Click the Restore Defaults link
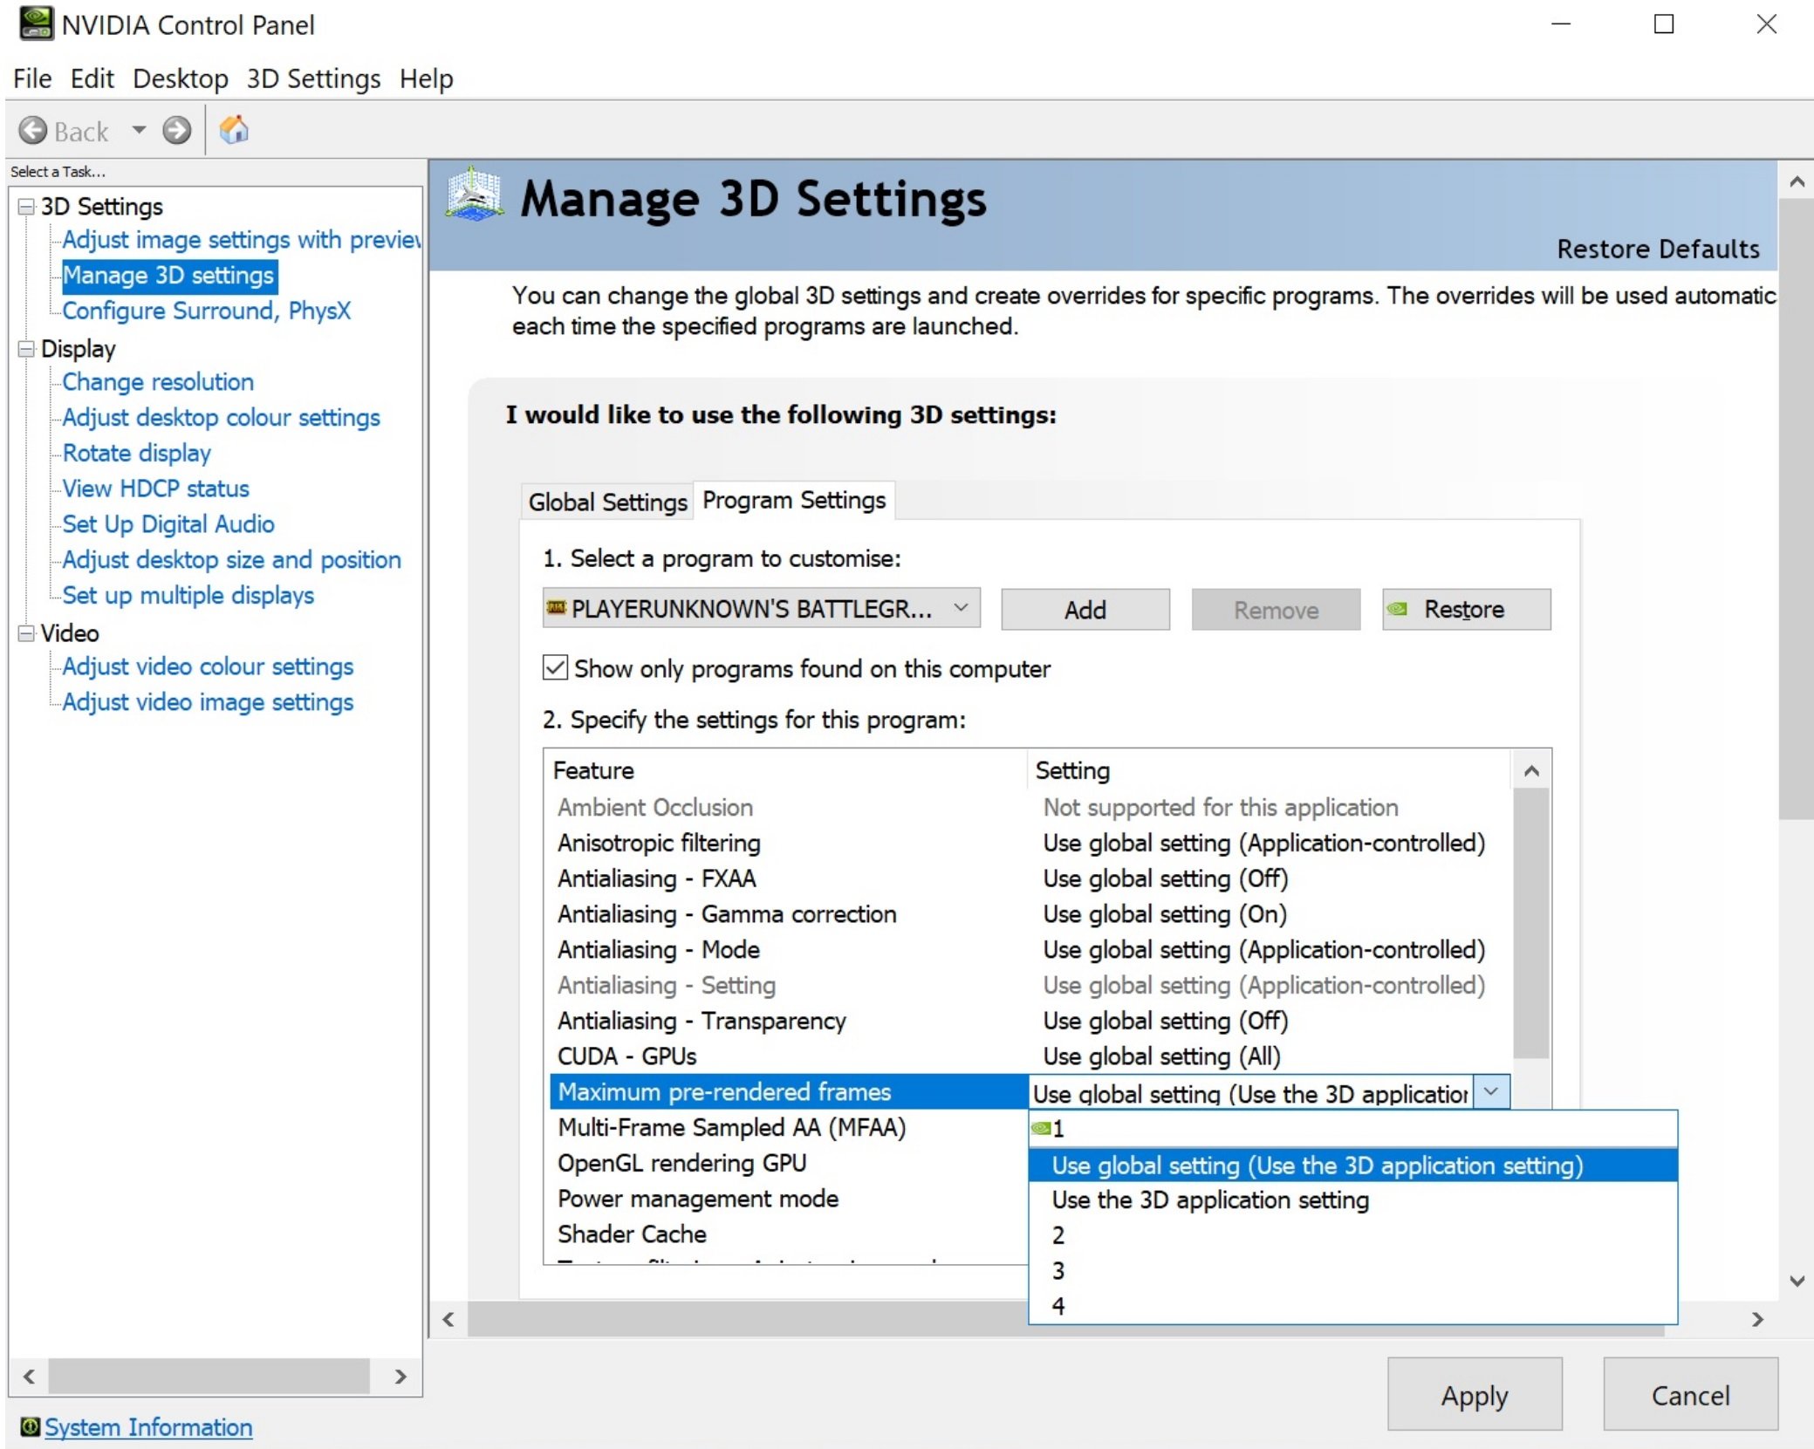 pos(1657,249)
